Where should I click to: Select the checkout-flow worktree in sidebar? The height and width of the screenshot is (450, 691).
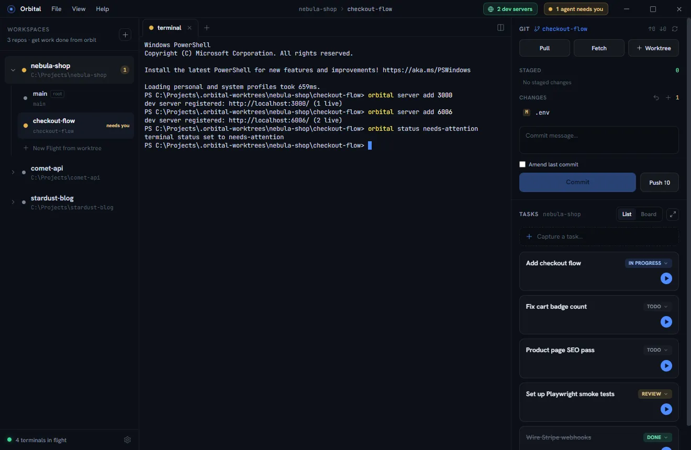[x=76, y=126]
